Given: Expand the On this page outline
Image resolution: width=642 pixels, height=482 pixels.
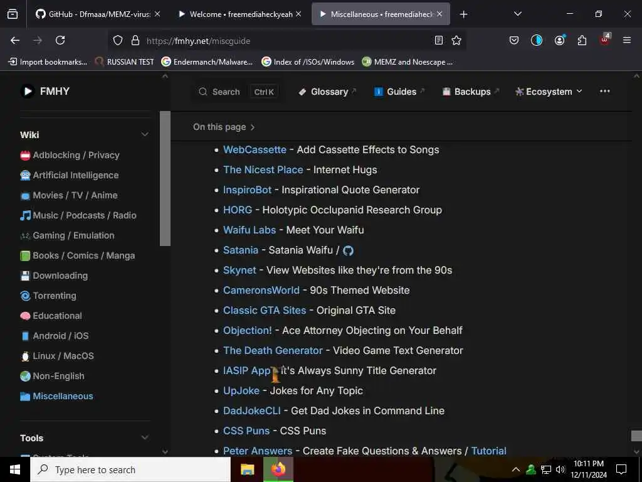Looking at the screenshot, I should click(x=224, y=127).
